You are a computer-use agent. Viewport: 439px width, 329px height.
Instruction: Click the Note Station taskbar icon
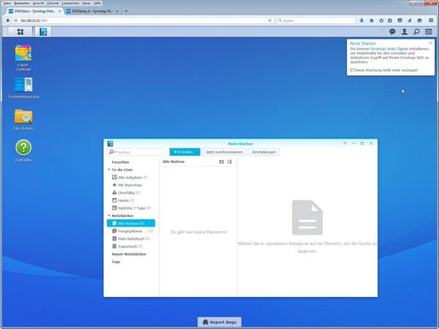point(43,31)
